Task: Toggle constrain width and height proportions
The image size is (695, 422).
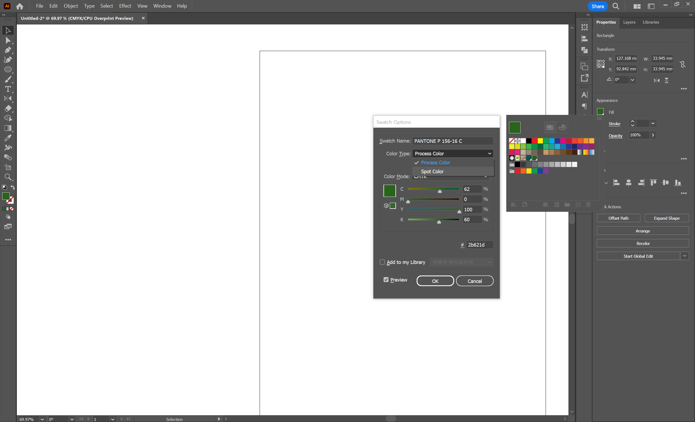Action: point(683,64)
